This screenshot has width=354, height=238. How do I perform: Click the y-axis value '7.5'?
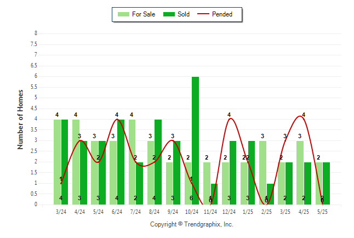point(34,44)
